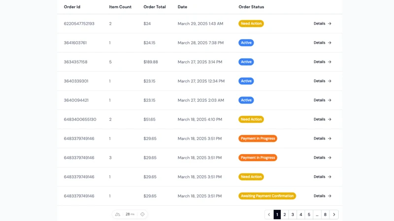Click the date March 29, 2025 1:43 AM
Screen dimensions: 394x221
click(x=200, y=24)
